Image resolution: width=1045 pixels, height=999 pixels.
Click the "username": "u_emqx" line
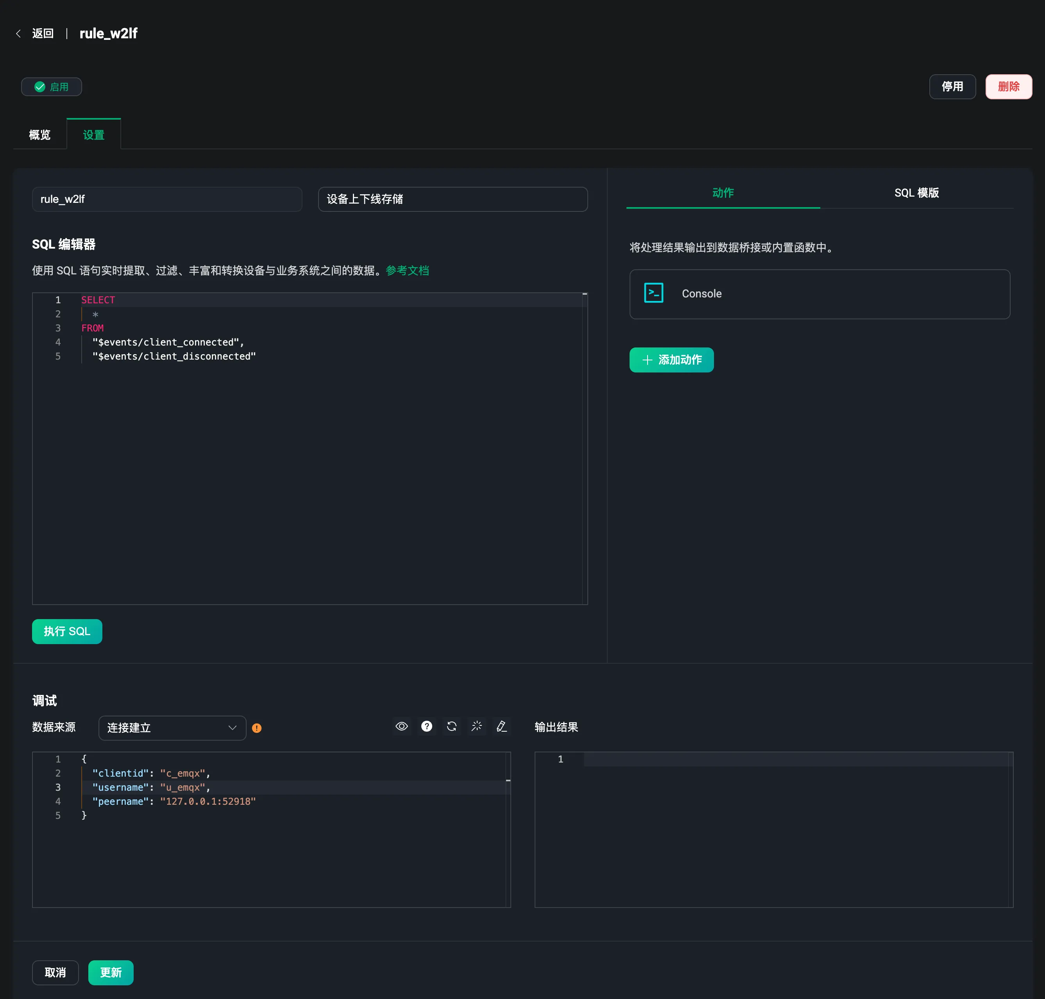pos(151,787)
